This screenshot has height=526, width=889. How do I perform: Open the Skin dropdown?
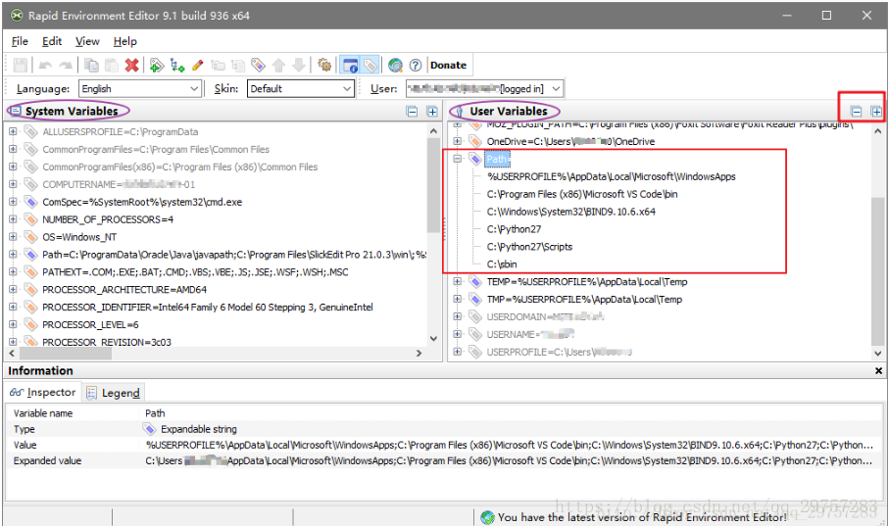(301, 88)
